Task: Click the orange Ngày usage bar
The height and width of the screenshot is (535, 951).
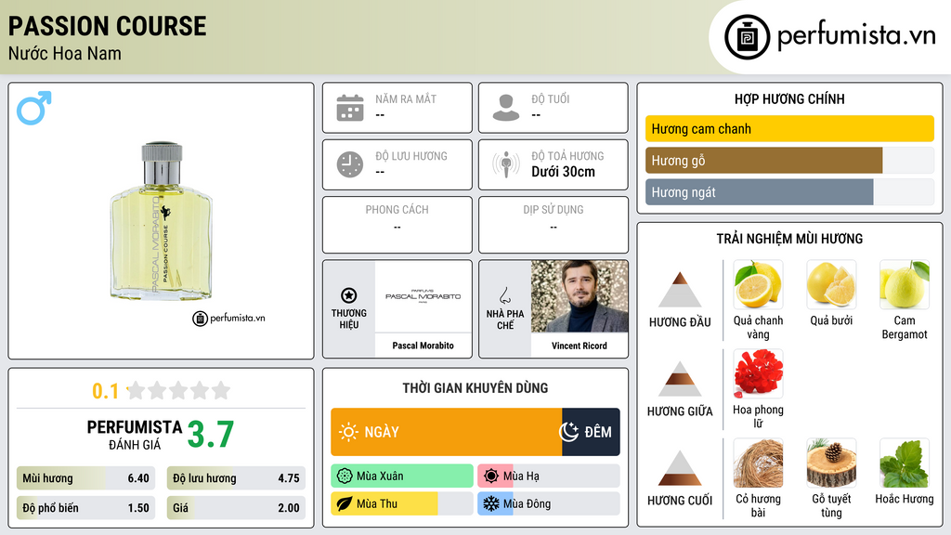Action: point(447,432)
